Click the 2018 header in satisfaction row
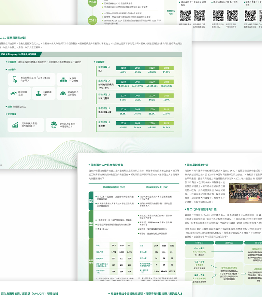 [x=123, y=123]
